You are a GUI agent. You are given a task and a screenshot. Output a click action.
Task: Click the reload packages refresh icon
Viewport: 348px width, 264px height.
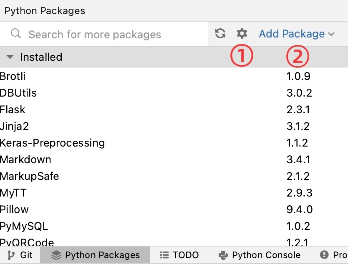pyautogui.click(x=220, y=34)
